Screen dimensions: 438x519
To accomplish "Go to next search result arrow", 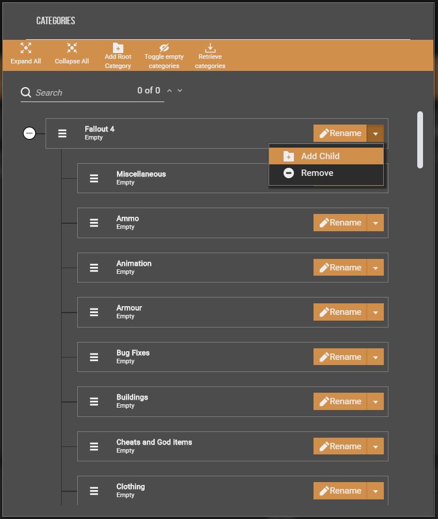I will tap(180, 91).
